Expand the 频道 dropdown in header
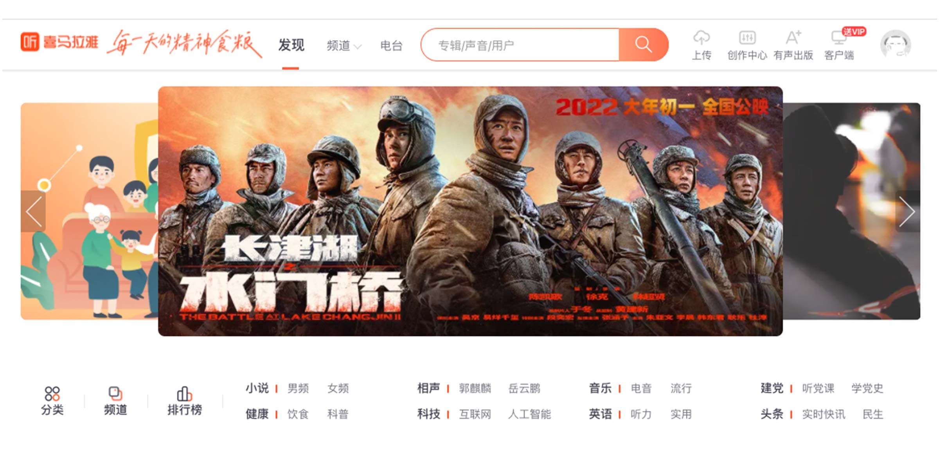Viewport: 939px width, 458px height. click(344, 46)
